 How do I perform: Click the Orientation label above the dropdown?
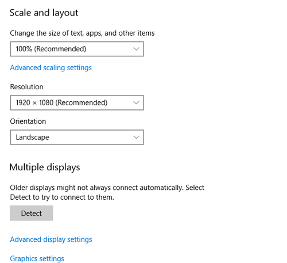click(28, 121)
